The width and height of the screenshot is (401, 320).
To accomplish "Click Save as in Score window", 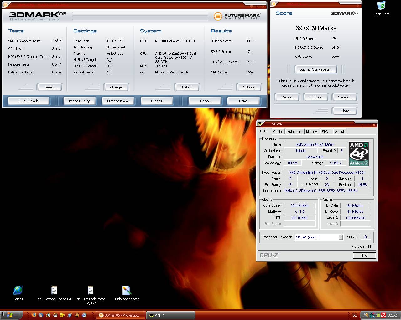I will click(345, 97).
